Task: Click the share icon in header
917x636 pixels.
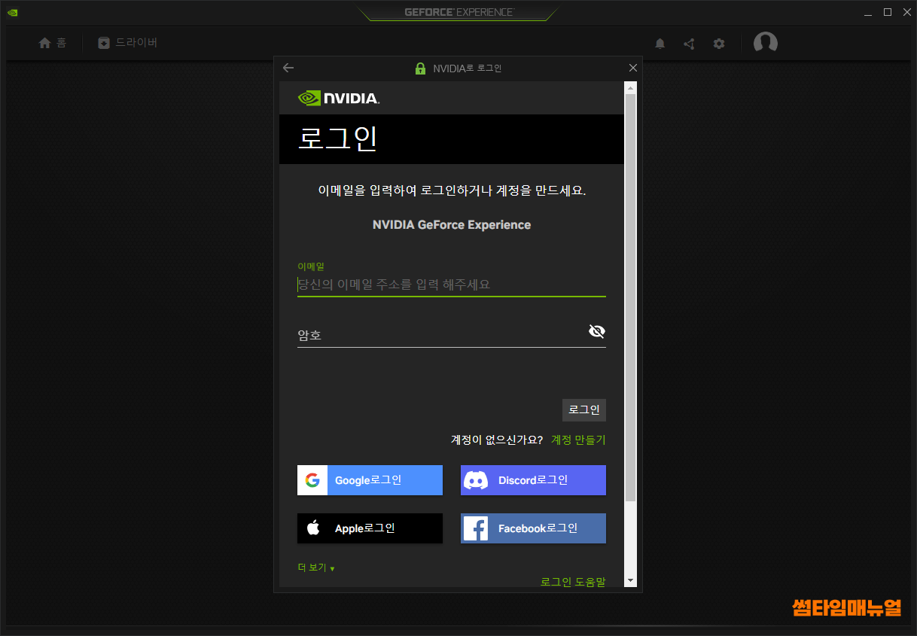Action: point(689,44)
